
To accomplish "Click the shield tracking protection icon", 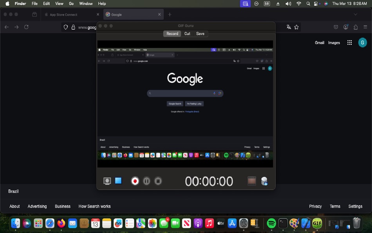I will pyautogui.click(x=66, y=27).
